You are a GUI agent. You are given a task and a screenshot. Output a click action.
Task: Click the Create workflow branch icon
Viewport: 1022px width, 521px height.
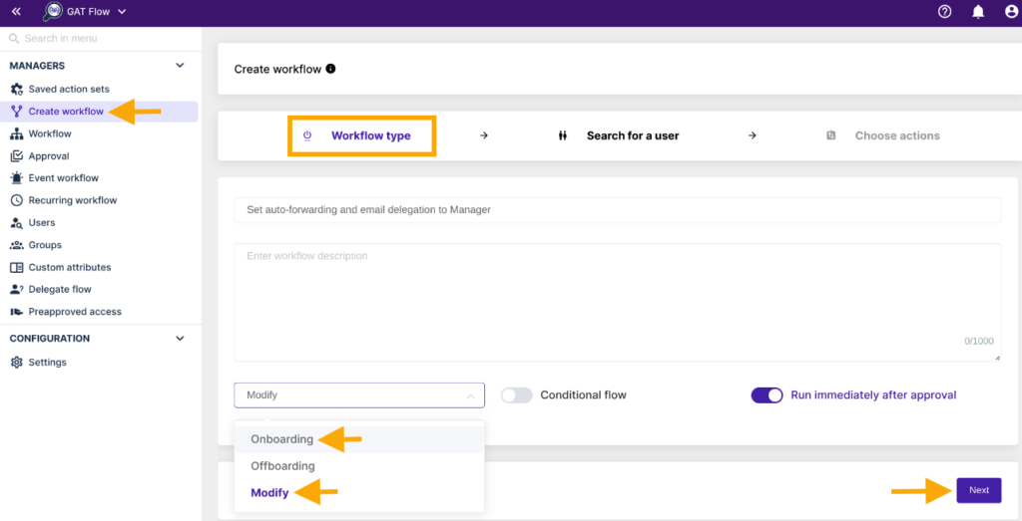click(17, 112)
